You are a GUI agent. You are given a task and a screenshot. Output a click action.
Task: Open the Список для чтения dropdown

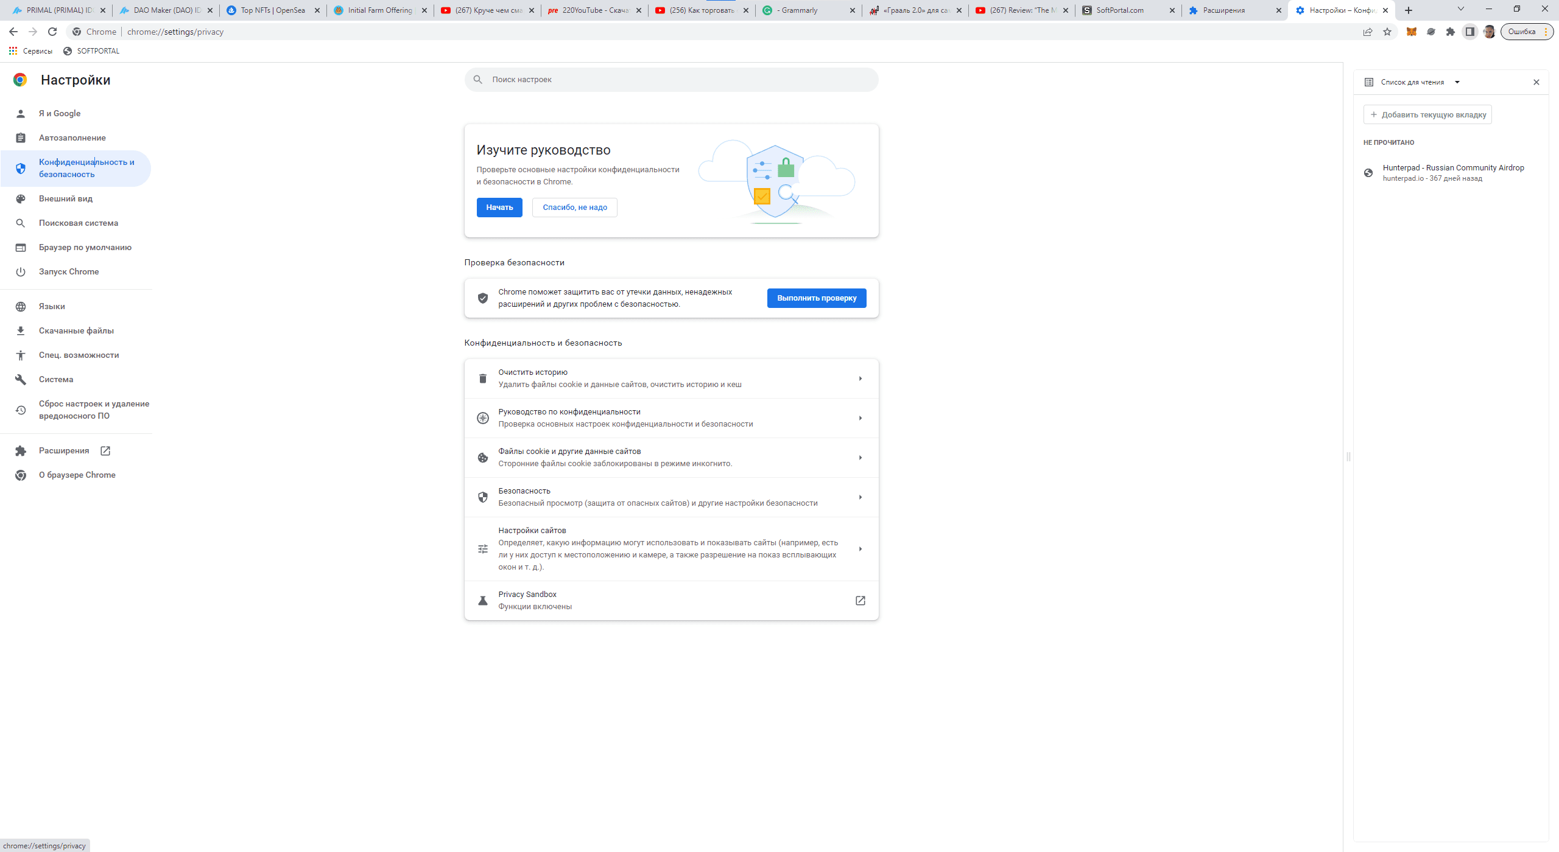click(1457, 82)
